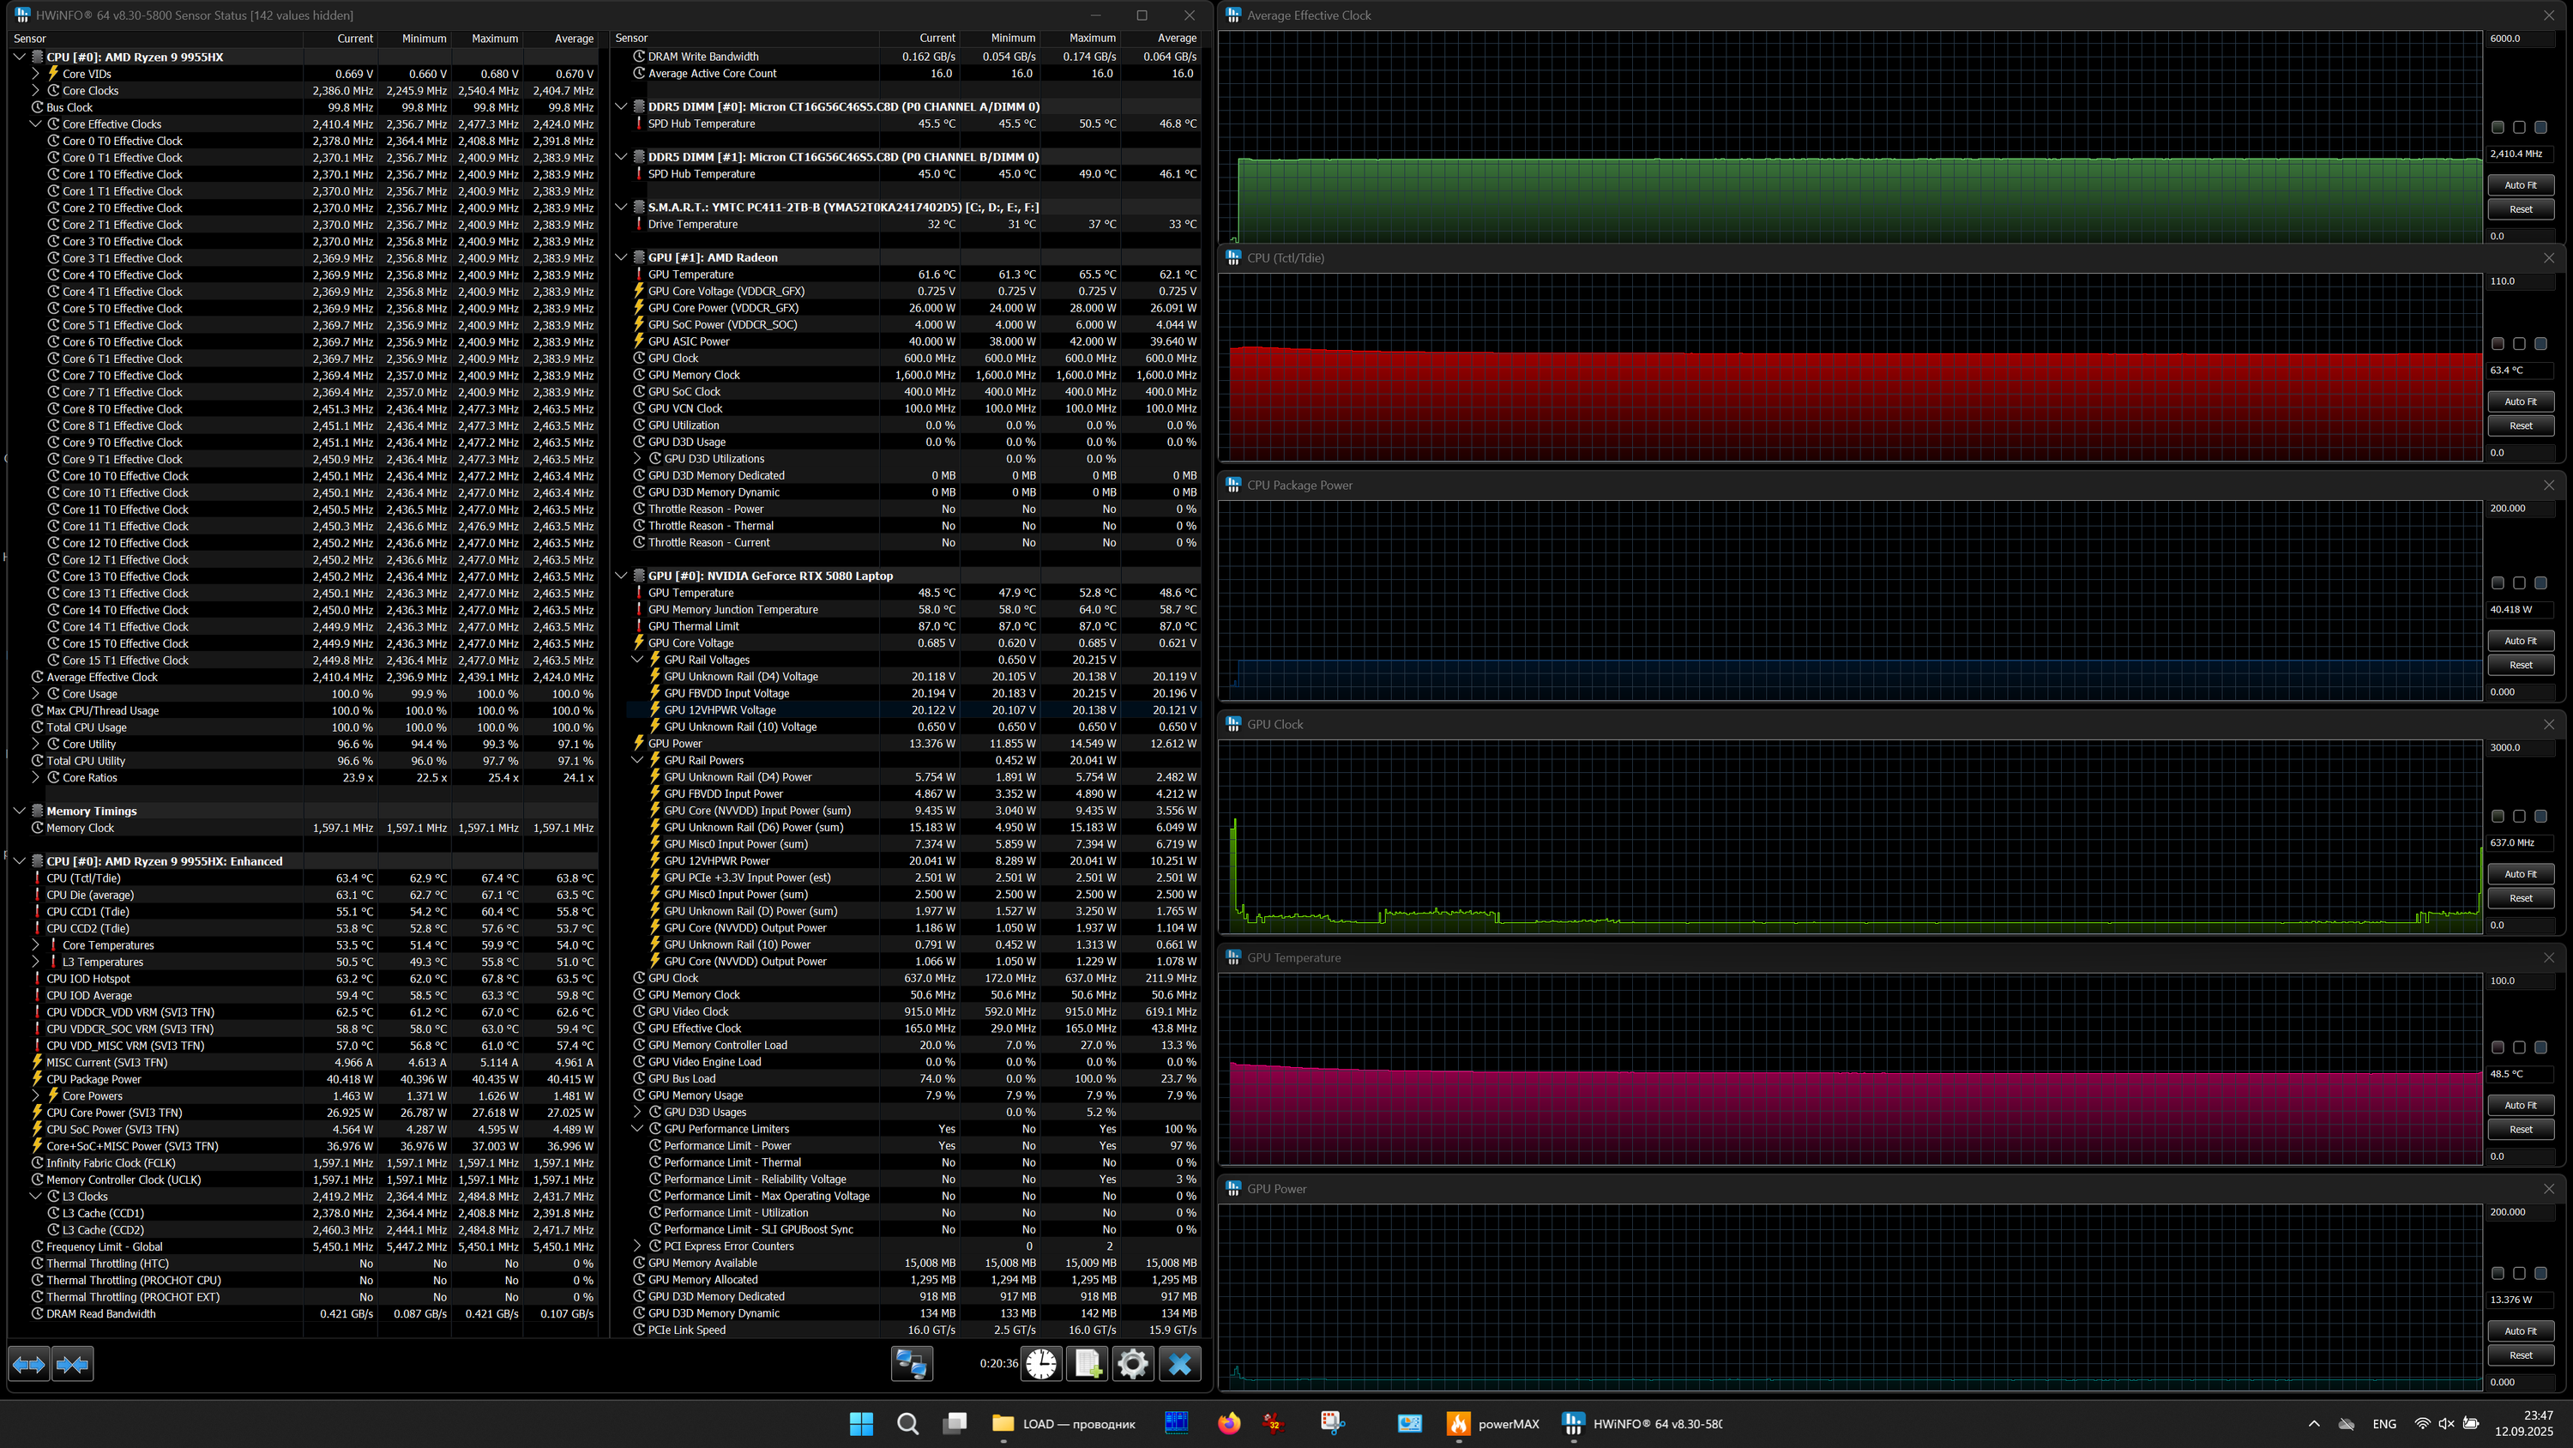Click the clock reset-timer icon

pyautogui.click(x=1041, y=1364)
